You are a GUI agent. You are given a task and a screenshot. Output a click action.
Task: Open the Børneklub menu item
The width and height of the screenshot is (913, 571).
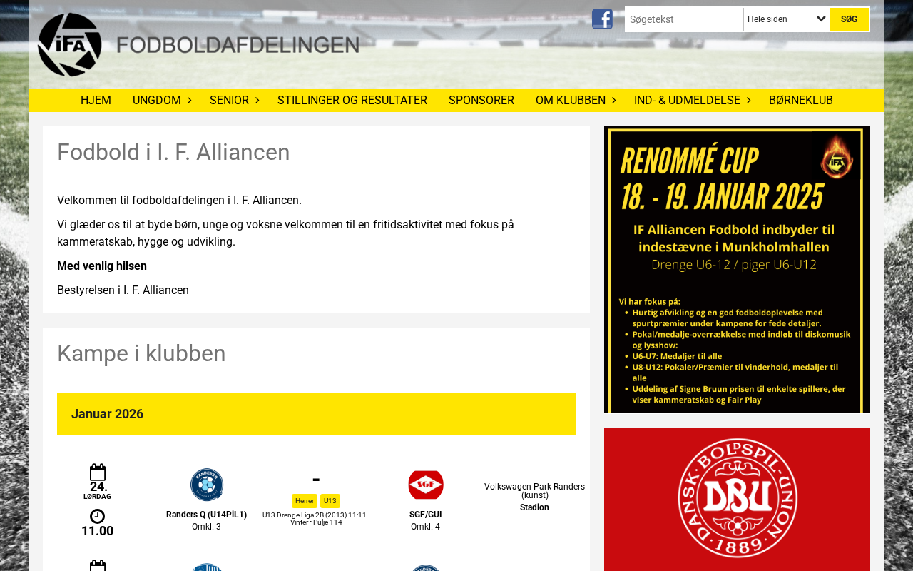[801, 101]
